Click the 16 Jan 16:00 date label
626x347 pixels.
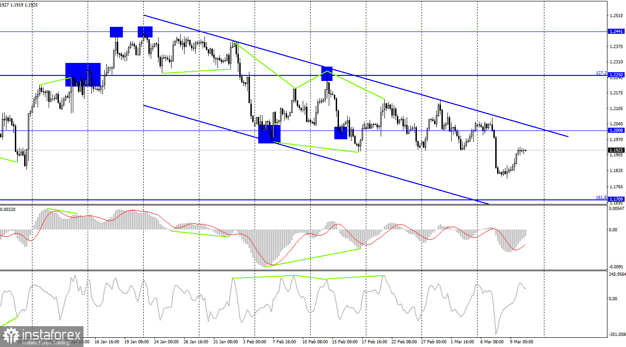[106, 342]
